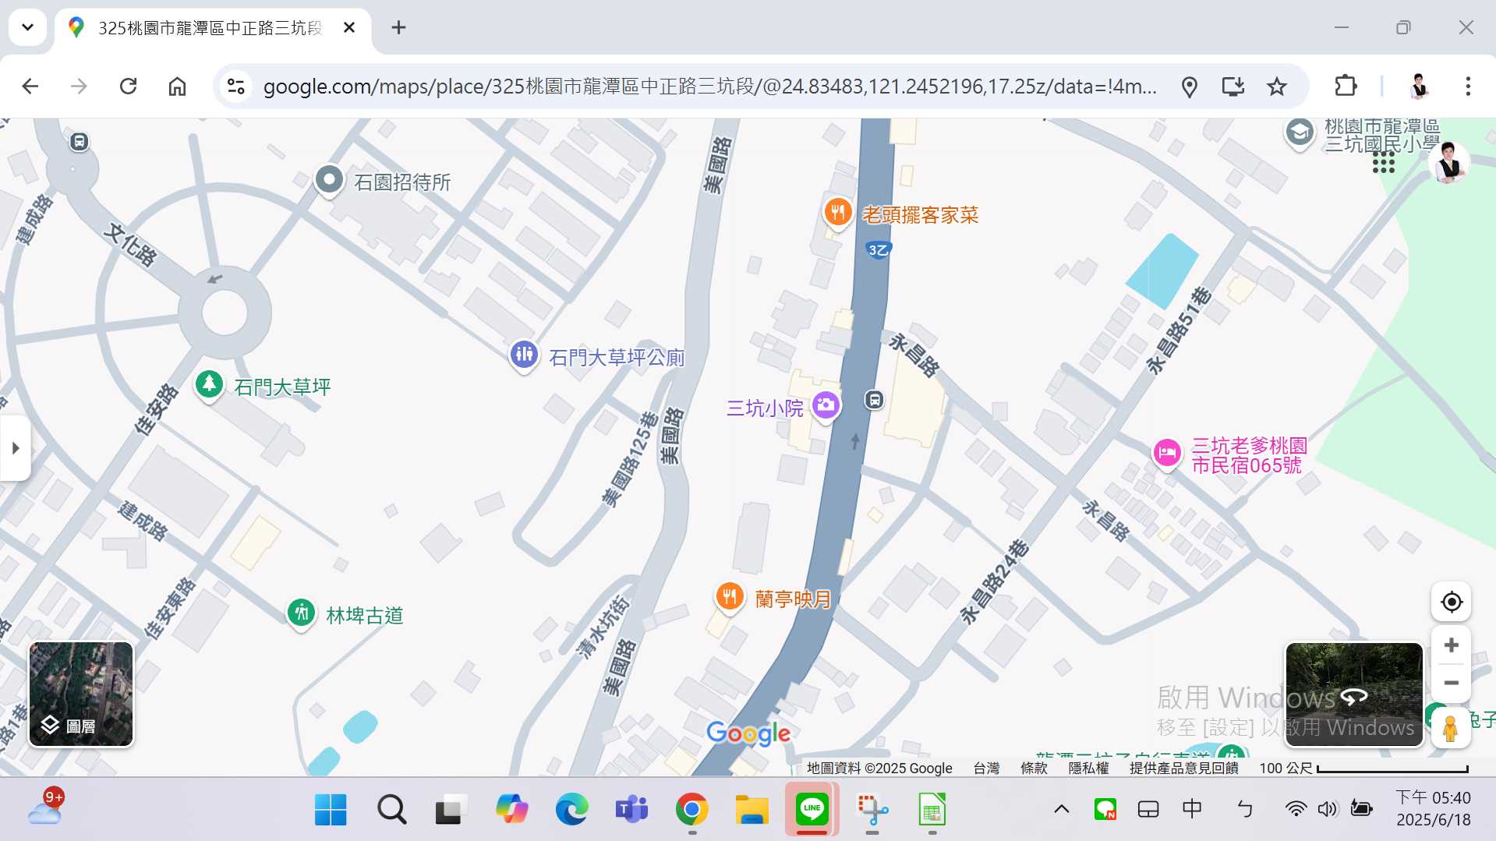Open Street View by clicking the pegman icon
Viewport: 1496px width, 841px height.
coord(1450,728)
